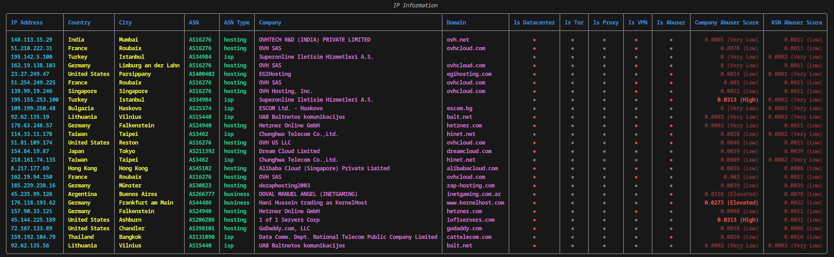Click score 0.0156 (Elevated)
Viewport: 834px width, 257px height.
731,194
